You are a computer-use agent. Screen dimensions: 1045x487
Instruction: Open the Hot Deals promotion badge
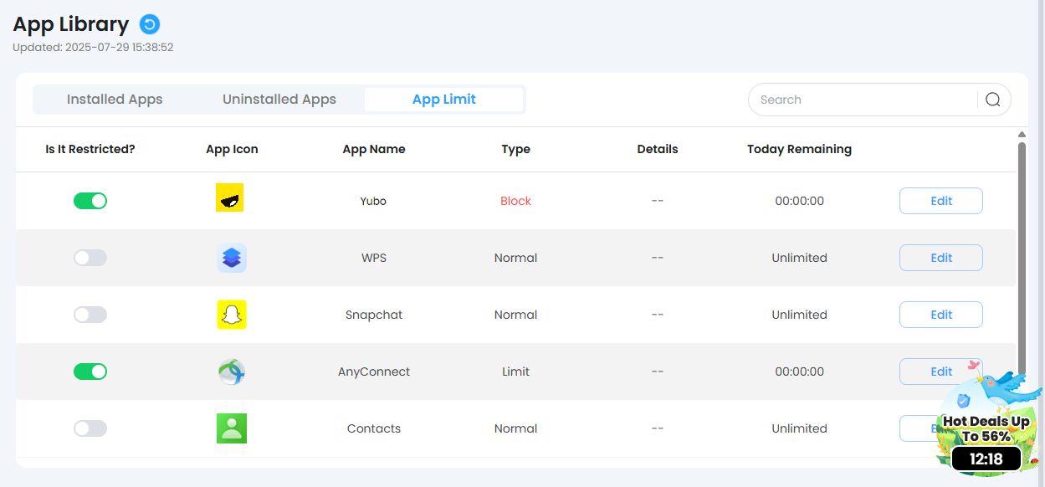click(x=985, y=427)
